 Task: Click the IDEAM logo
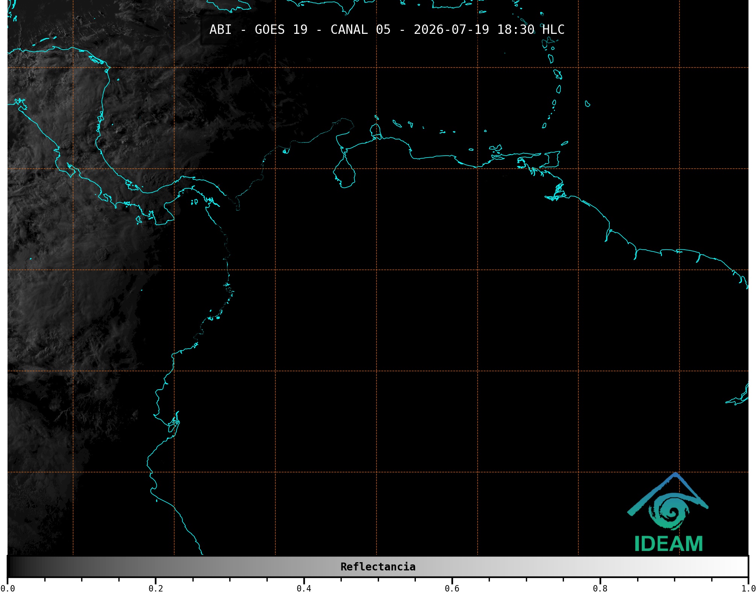point(668,512)
